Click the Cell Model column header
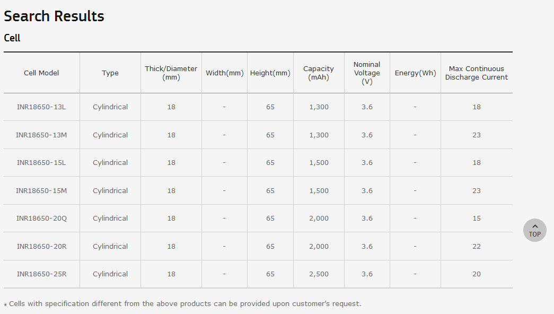Image resolution: width=554 pixels, height=314 pixels. 41,73
